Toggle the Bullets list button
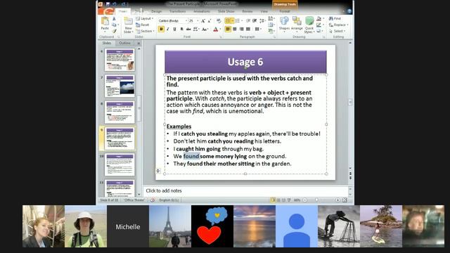Screen dimensions: 450x253 [229, 20]
